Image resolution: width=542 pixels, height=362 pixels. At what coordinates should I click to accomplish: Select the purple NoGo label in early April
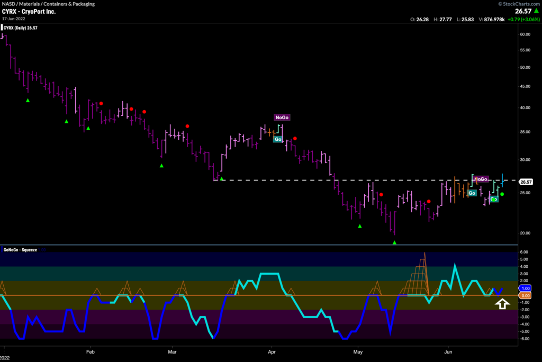282,117
